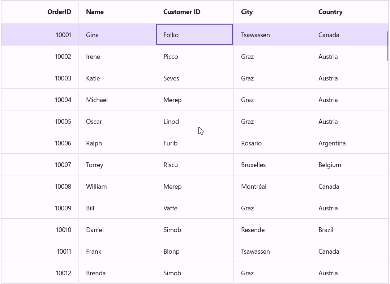Click the Argentina country cell
The height and width of the screenshot is (284, 390).
[332, 143]
